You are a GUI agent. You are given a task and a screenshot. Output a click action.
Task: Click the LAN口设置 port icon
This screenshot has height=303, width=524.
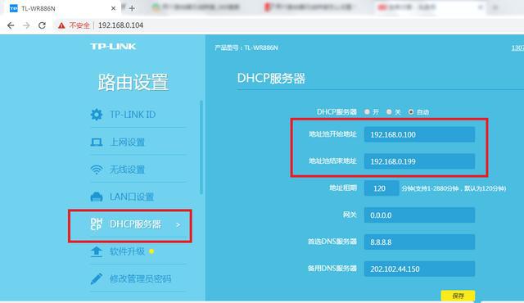pos(97,197)
